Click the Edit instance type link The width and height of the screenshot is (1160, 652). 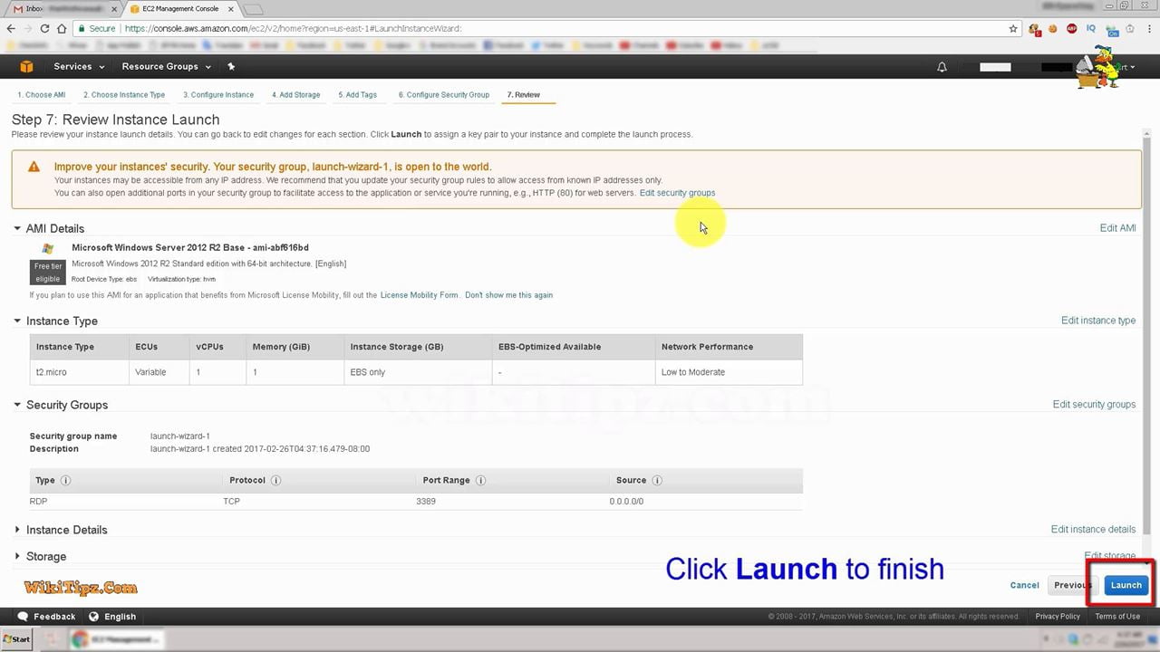(x=1098, y=321)
